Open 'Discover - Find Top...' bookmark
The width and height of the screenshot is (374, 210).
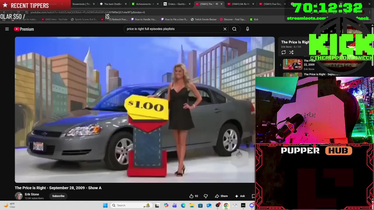point(233,20)
